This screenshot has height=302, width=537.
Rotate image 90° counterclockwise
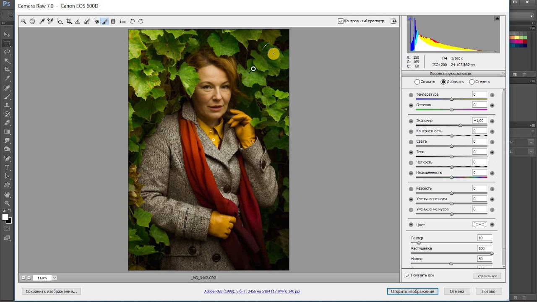132,21
